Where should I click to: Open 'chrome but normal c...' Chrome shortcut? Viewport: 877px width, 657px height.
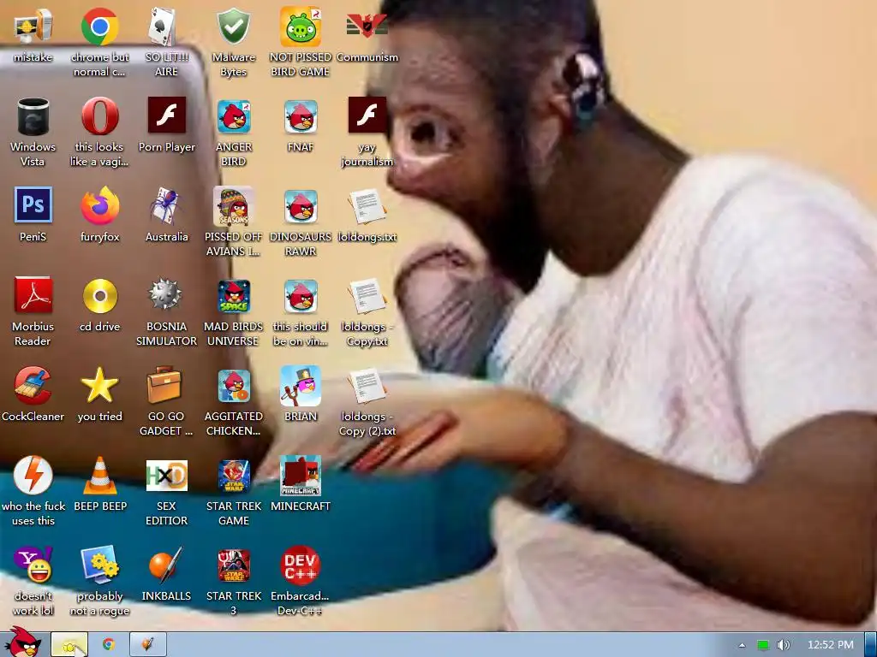pyautogui.click(x=99, y=27)
